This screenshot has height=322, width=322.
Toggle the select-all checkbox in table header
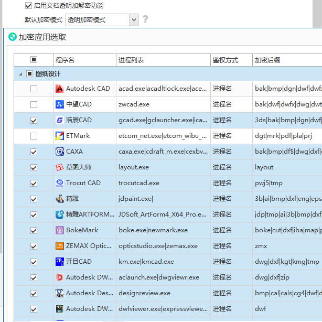click(34, 60)
